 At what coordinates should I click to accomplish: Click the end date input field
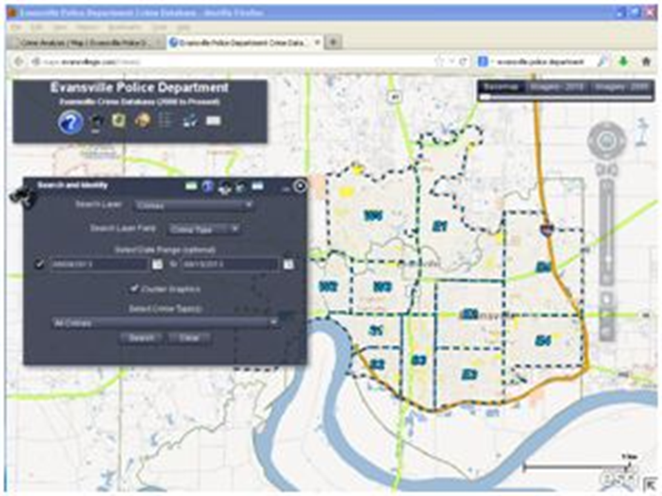[x=230, y=265]
